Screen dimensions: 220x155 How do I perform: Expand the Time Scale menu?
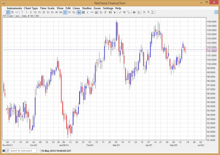[x=47, y=8]
